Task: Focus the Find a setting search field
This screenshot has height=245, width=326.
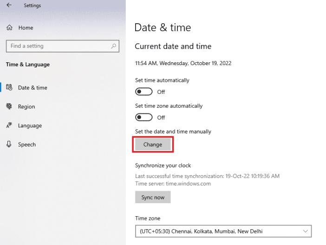Action: tap(58, 46)
